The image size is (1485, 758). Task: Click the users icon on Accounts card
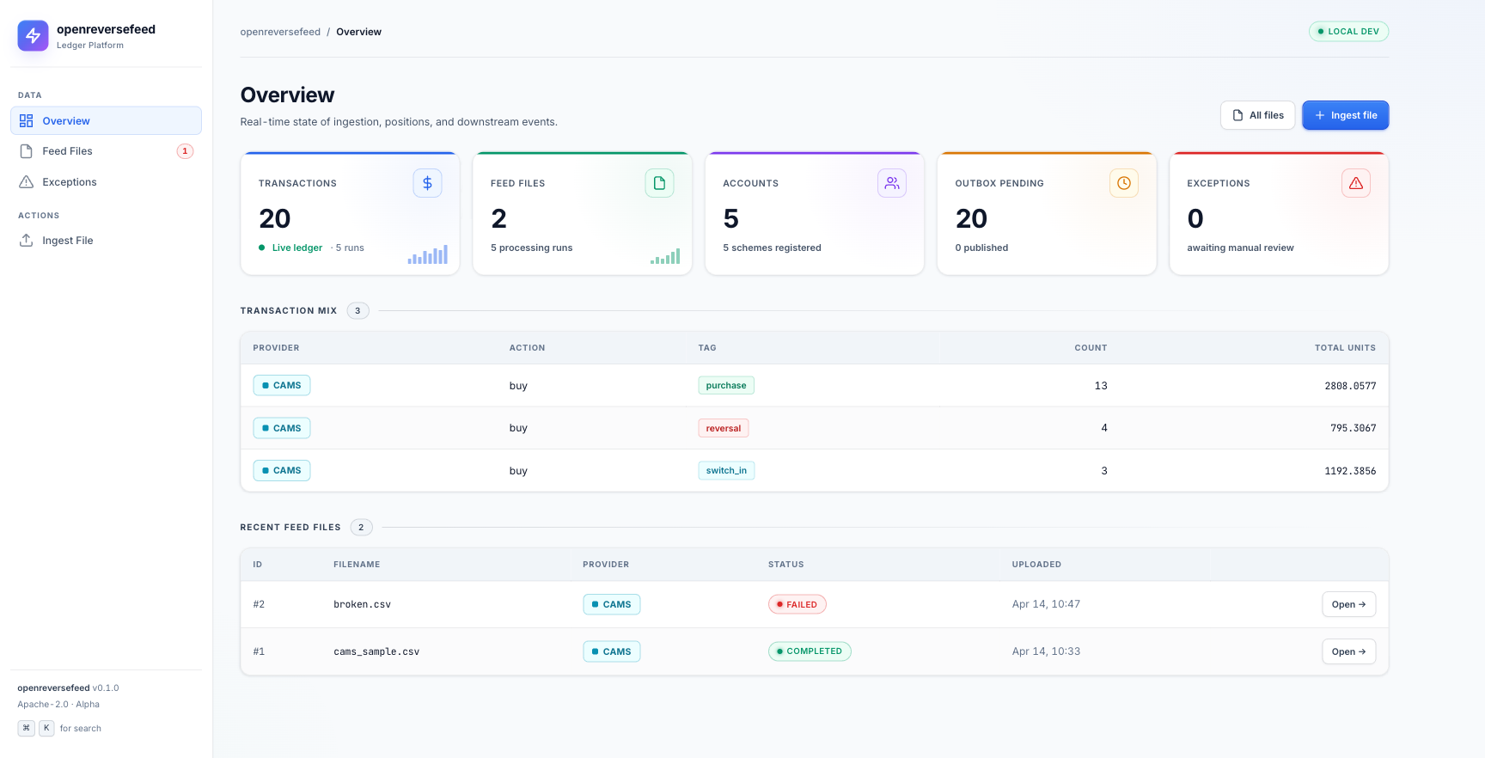[892, 183]
